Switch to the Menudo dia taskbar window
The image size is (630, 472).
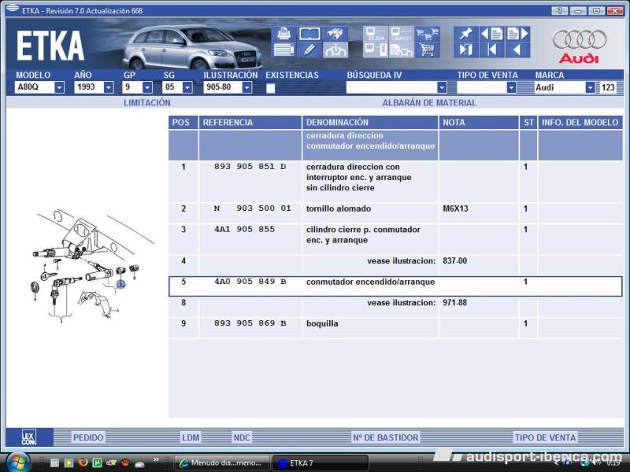[223, 463]
